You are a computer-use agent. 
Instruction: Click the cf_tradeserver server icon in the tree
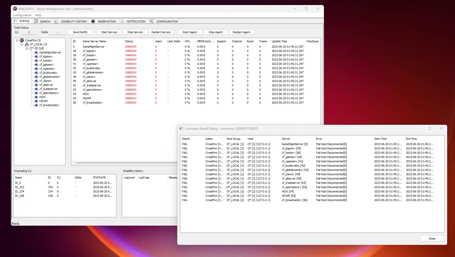pos(36,89)
